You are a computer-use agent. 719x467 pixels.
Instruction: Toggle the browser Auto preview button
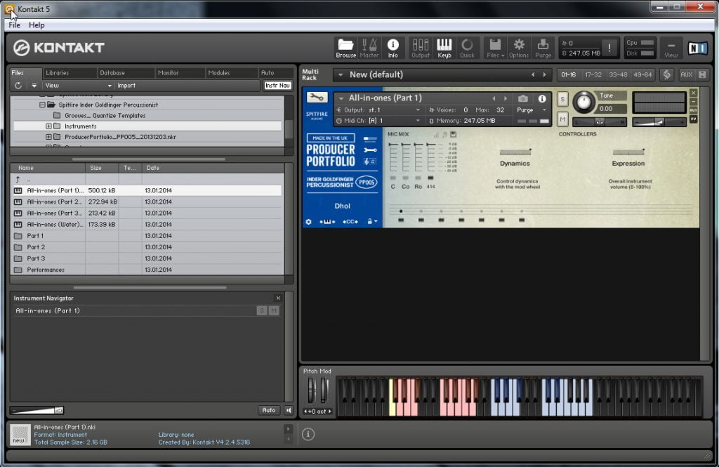click(x=269, y=410)
